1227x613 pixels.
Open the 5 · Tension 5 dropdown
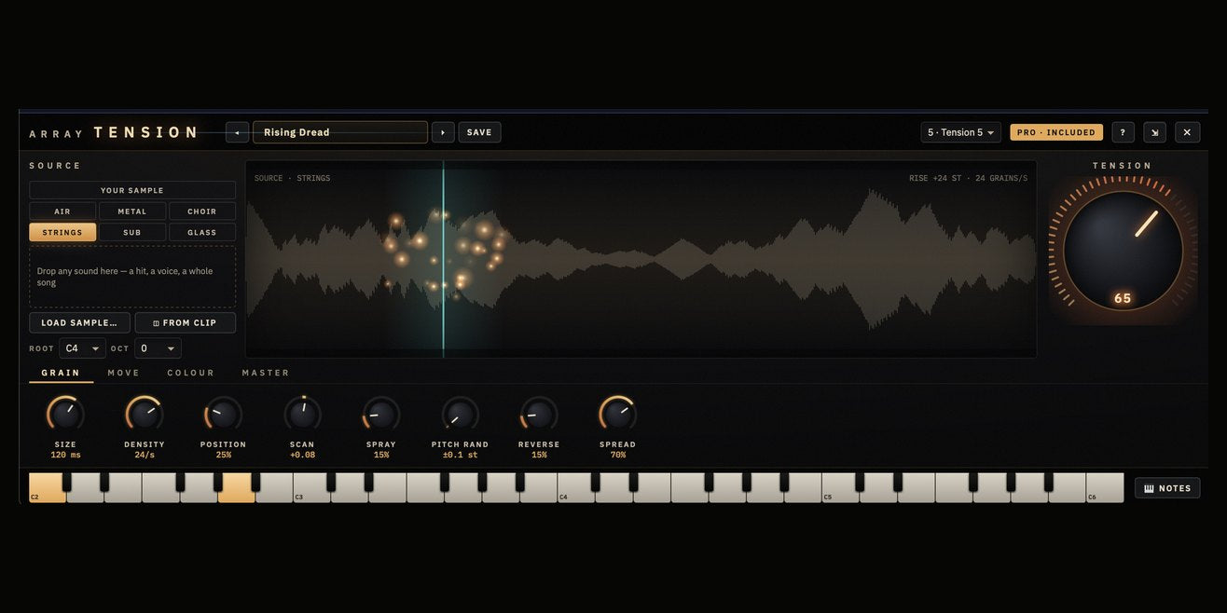click(961, 132)
